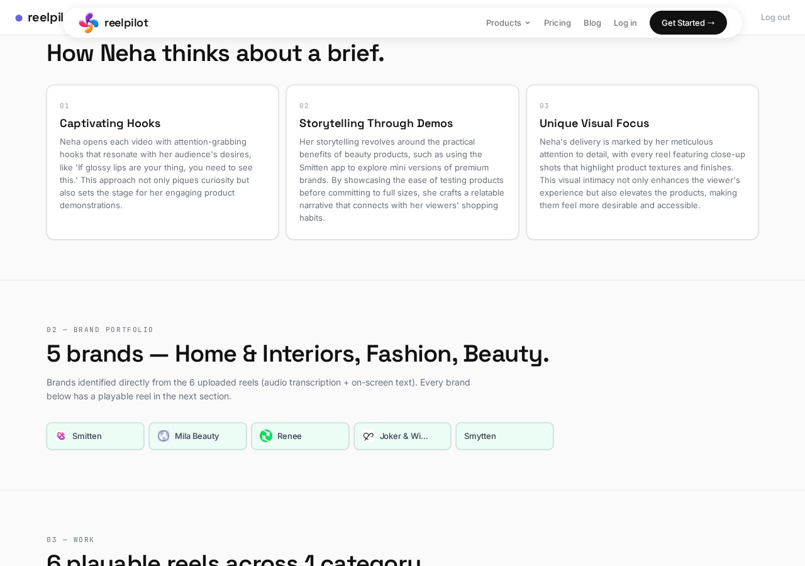Open the Unique Visual Focus card

tap(642, 162)
